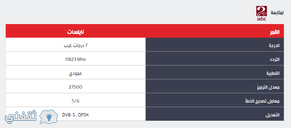The width and height of the screenshot is (291, 128).
Task: Click the 7 درجات غرب value
Action: (76, 46)
